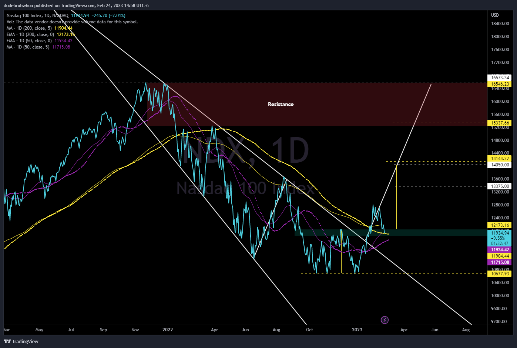Click the 2023 date label
This screenshot has height=348, width=517.
[357, 330]
